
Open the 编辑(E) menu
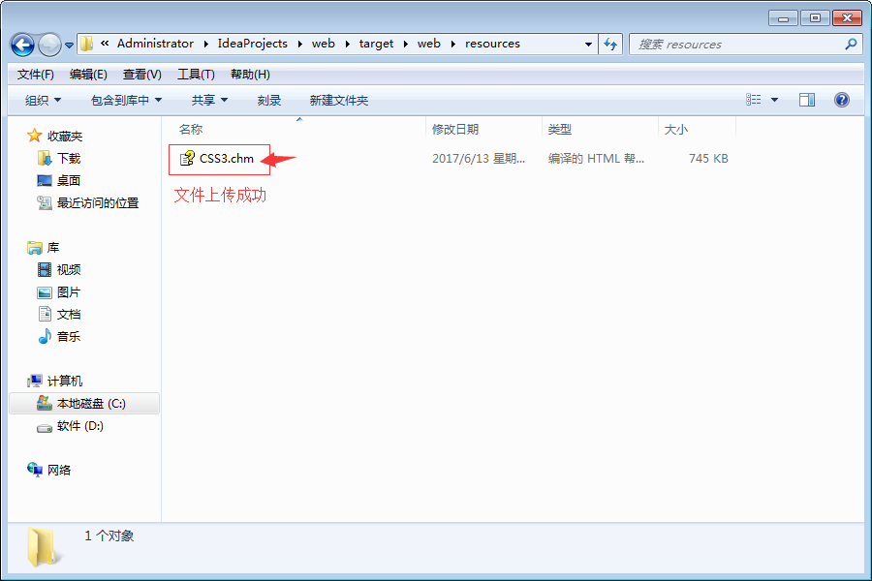click(88, 75)
